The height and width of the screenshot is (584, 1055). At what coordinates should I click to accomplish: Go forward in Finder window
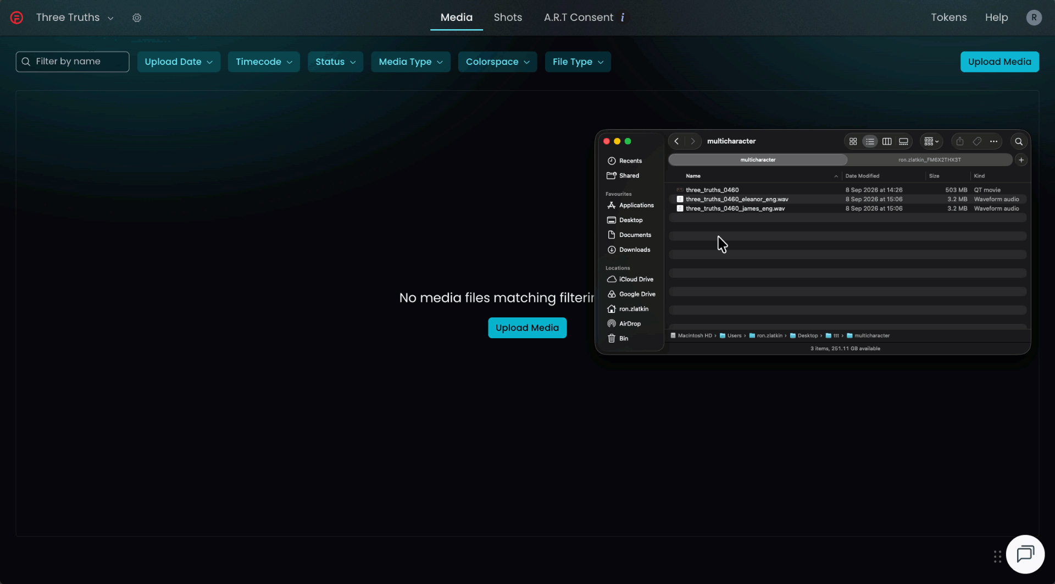pos(693,141)
